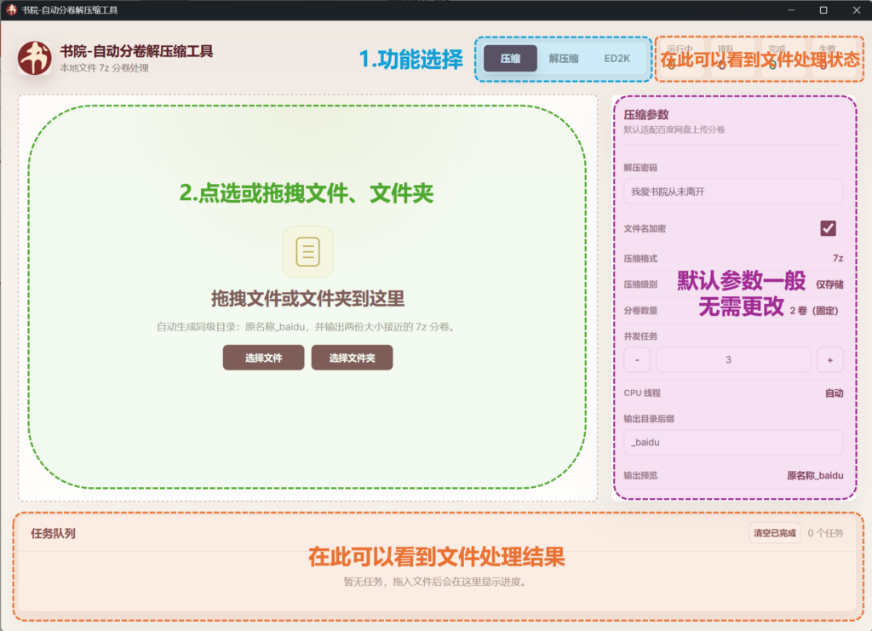The image size is (872, 631).
Task: Minimize the window
Action: pos(791,10)
